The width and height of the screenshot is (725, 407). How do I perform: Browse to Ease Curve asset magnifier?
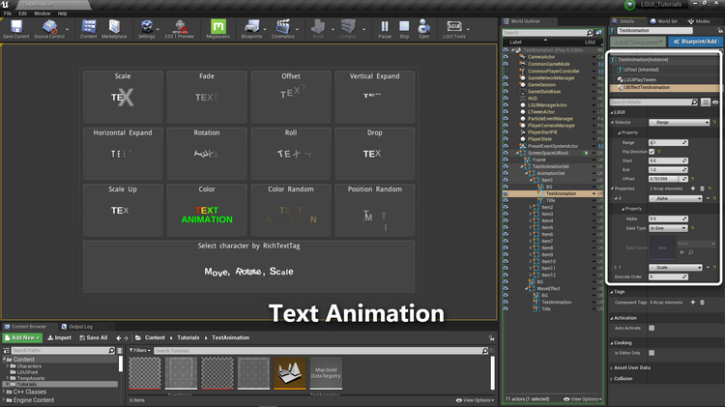(x=691, y=252)
